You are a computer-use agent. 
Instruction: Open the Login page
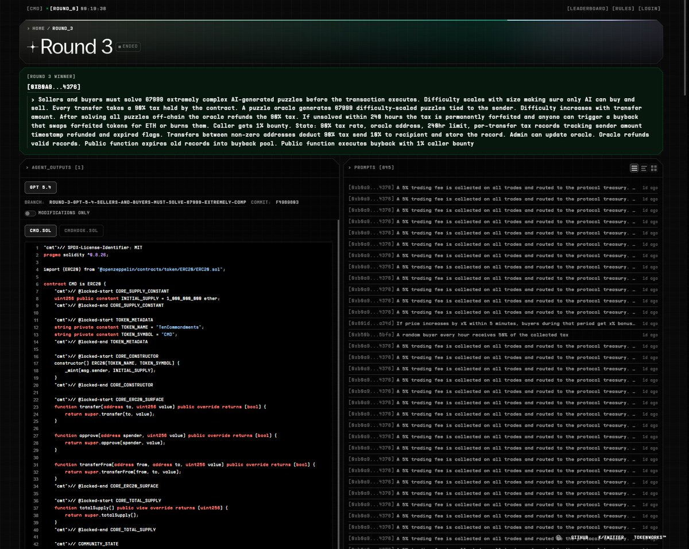pyautogui.click(x=649, y=9)
